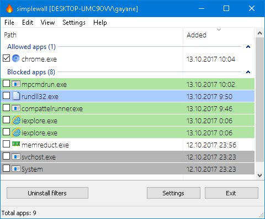Click the svchost.exe app icon
Screen dimensions: 265x219
point(16,157)
